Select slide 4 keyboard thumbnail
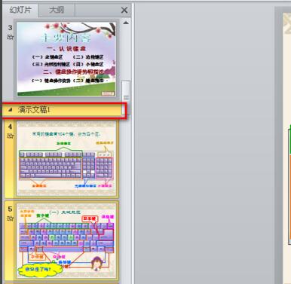291x284 pixels. [x=66, y=158]
